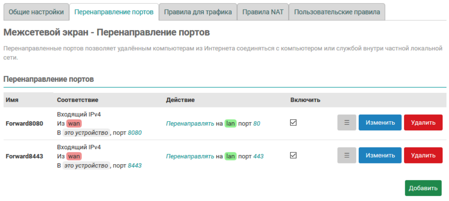Click the reorder handle icon for Forward8443
This screenshot has width=449, height=201.
tap(346, 155)
